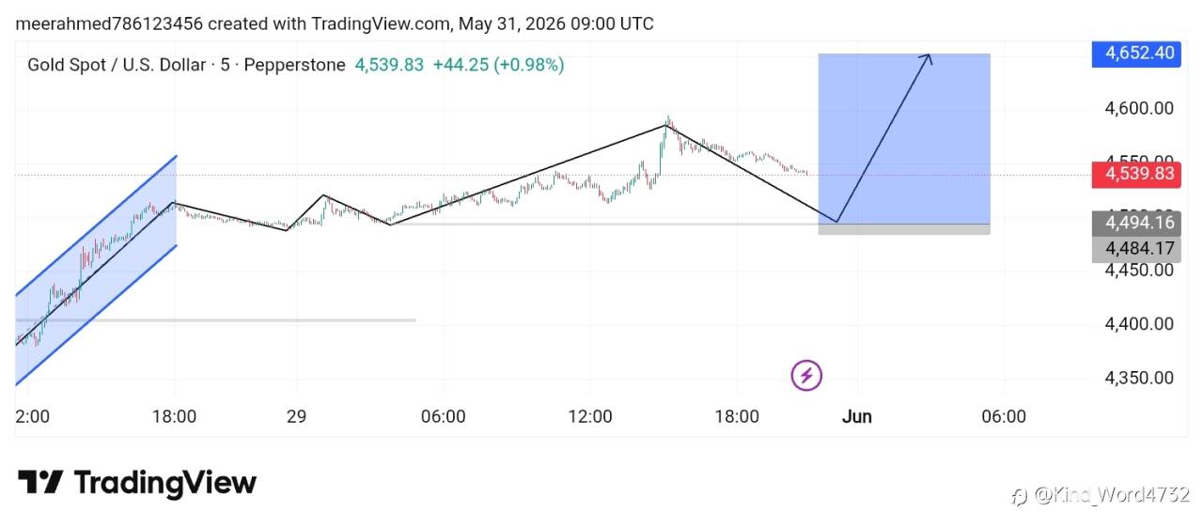This screenshot has width=1203, height=528.
Task: Click the gray 4,494.16 entry price label
Action: [x=1135, y=224]
